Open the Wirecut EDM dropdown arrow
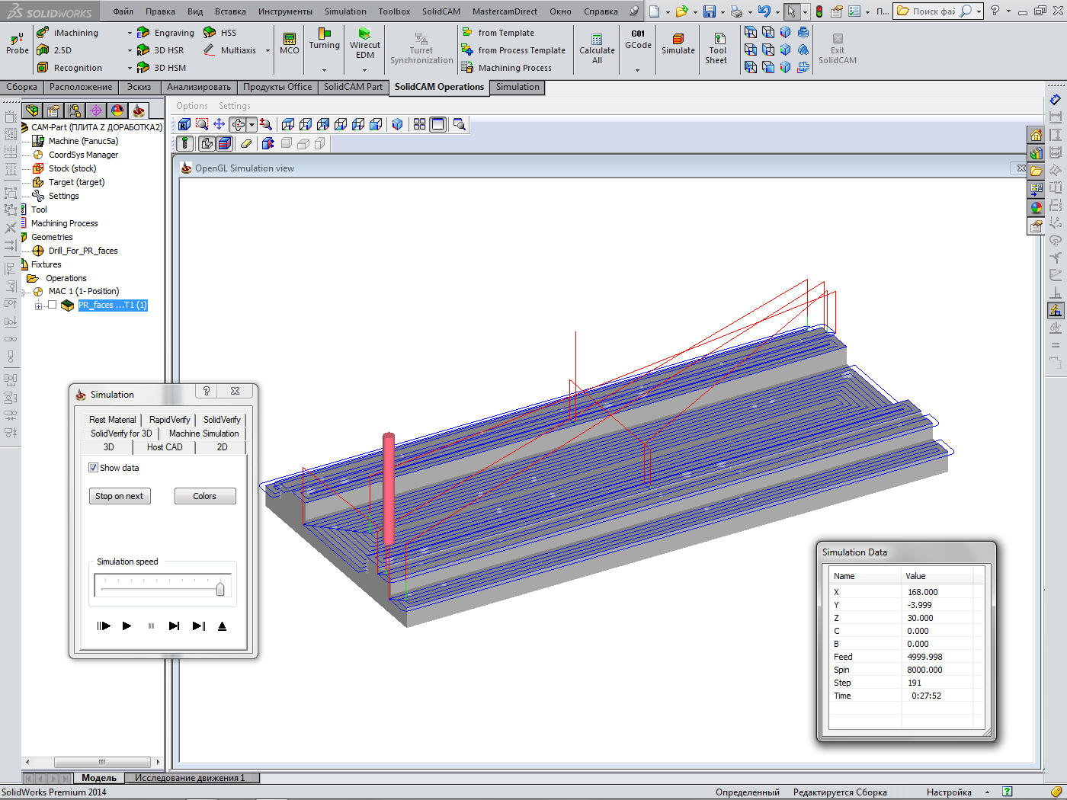 [x=365, y=70]
